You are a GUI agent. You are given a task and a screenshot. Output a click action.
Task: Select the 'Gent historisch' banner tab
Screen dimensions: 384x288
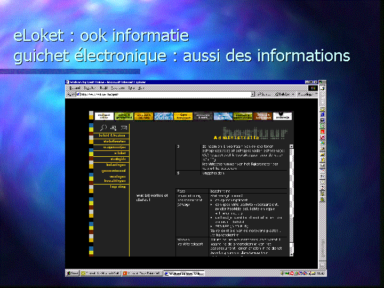(183, 116)
